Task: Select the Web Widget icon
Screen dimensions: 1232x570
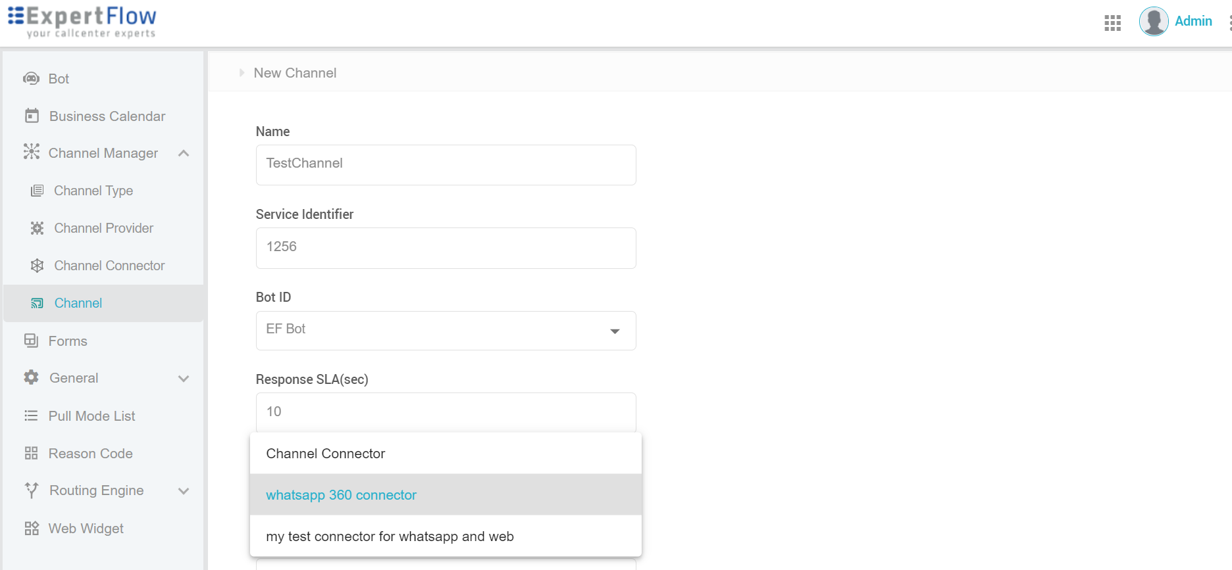Action: tap(30, 528)
